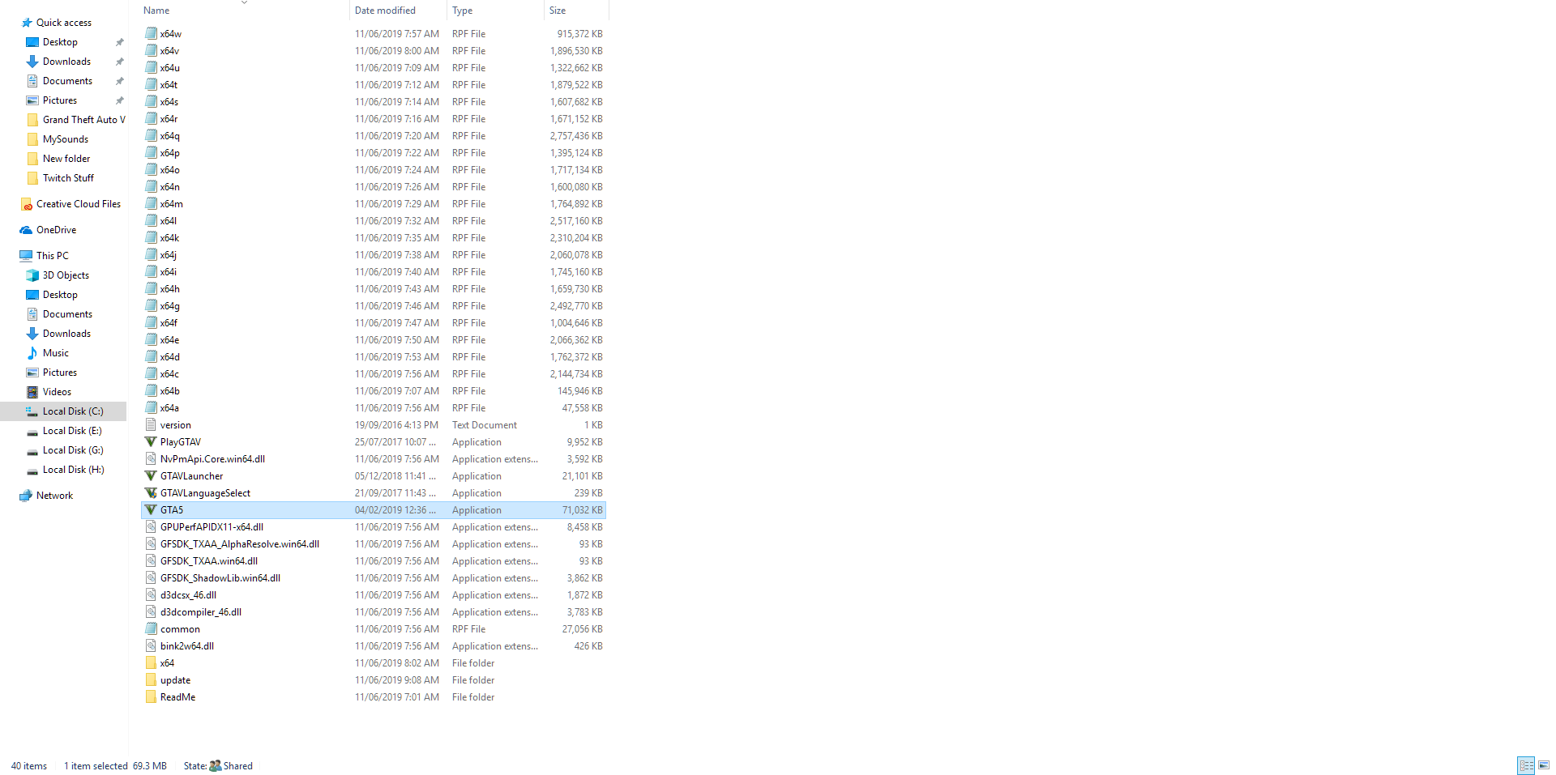Click the Videos film icon
Screen dimensions: 1556x775
click(x=32, y=392)
